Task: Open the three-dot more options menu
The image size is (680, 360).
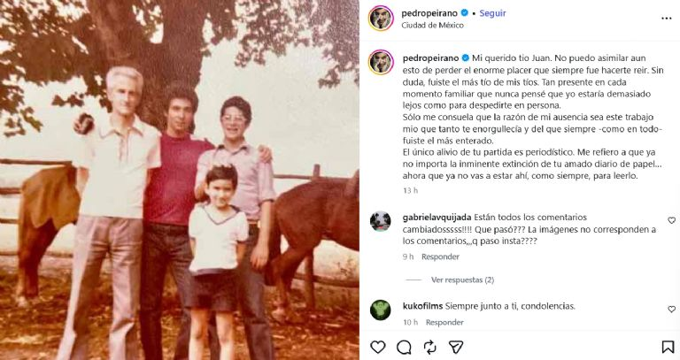Action: tap(667, 19)
